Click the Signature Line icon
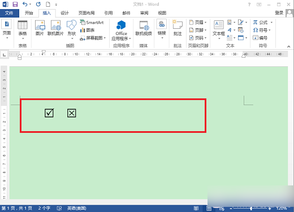294x212 pixels. [241, 23]
